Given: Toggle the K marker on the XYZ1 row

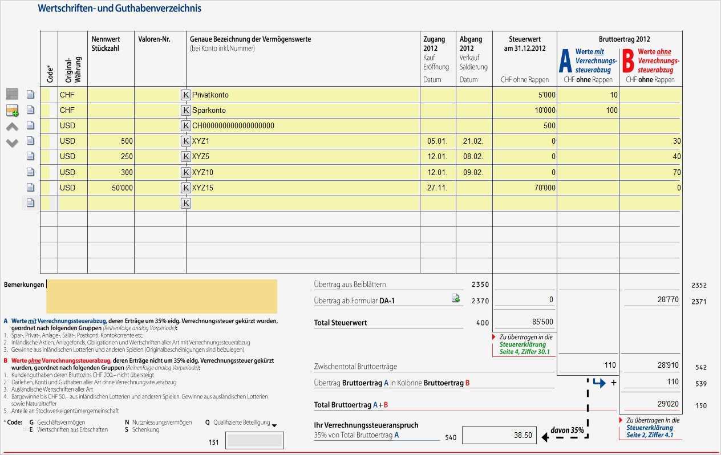Looking at the screenshot, I should click(x=185, y=141).
